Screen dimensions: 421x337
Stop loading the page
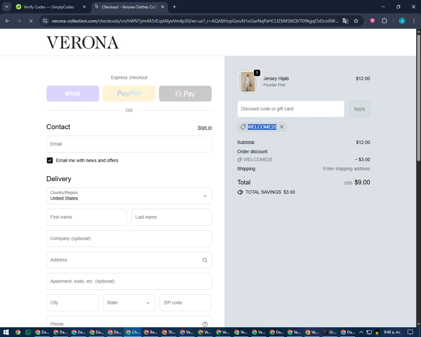[x=31, y=21]
